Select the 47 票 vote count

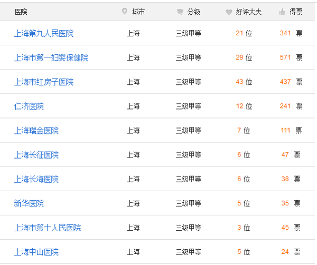(x=291, y=155)
